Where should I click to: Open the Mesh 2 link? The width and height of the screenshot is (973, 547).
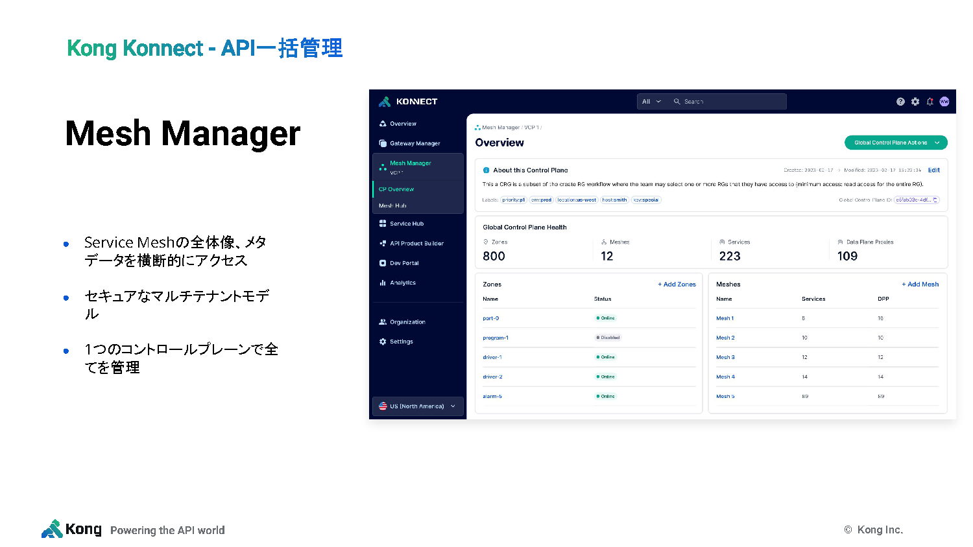pyautogui.click(x=725, y=338)
